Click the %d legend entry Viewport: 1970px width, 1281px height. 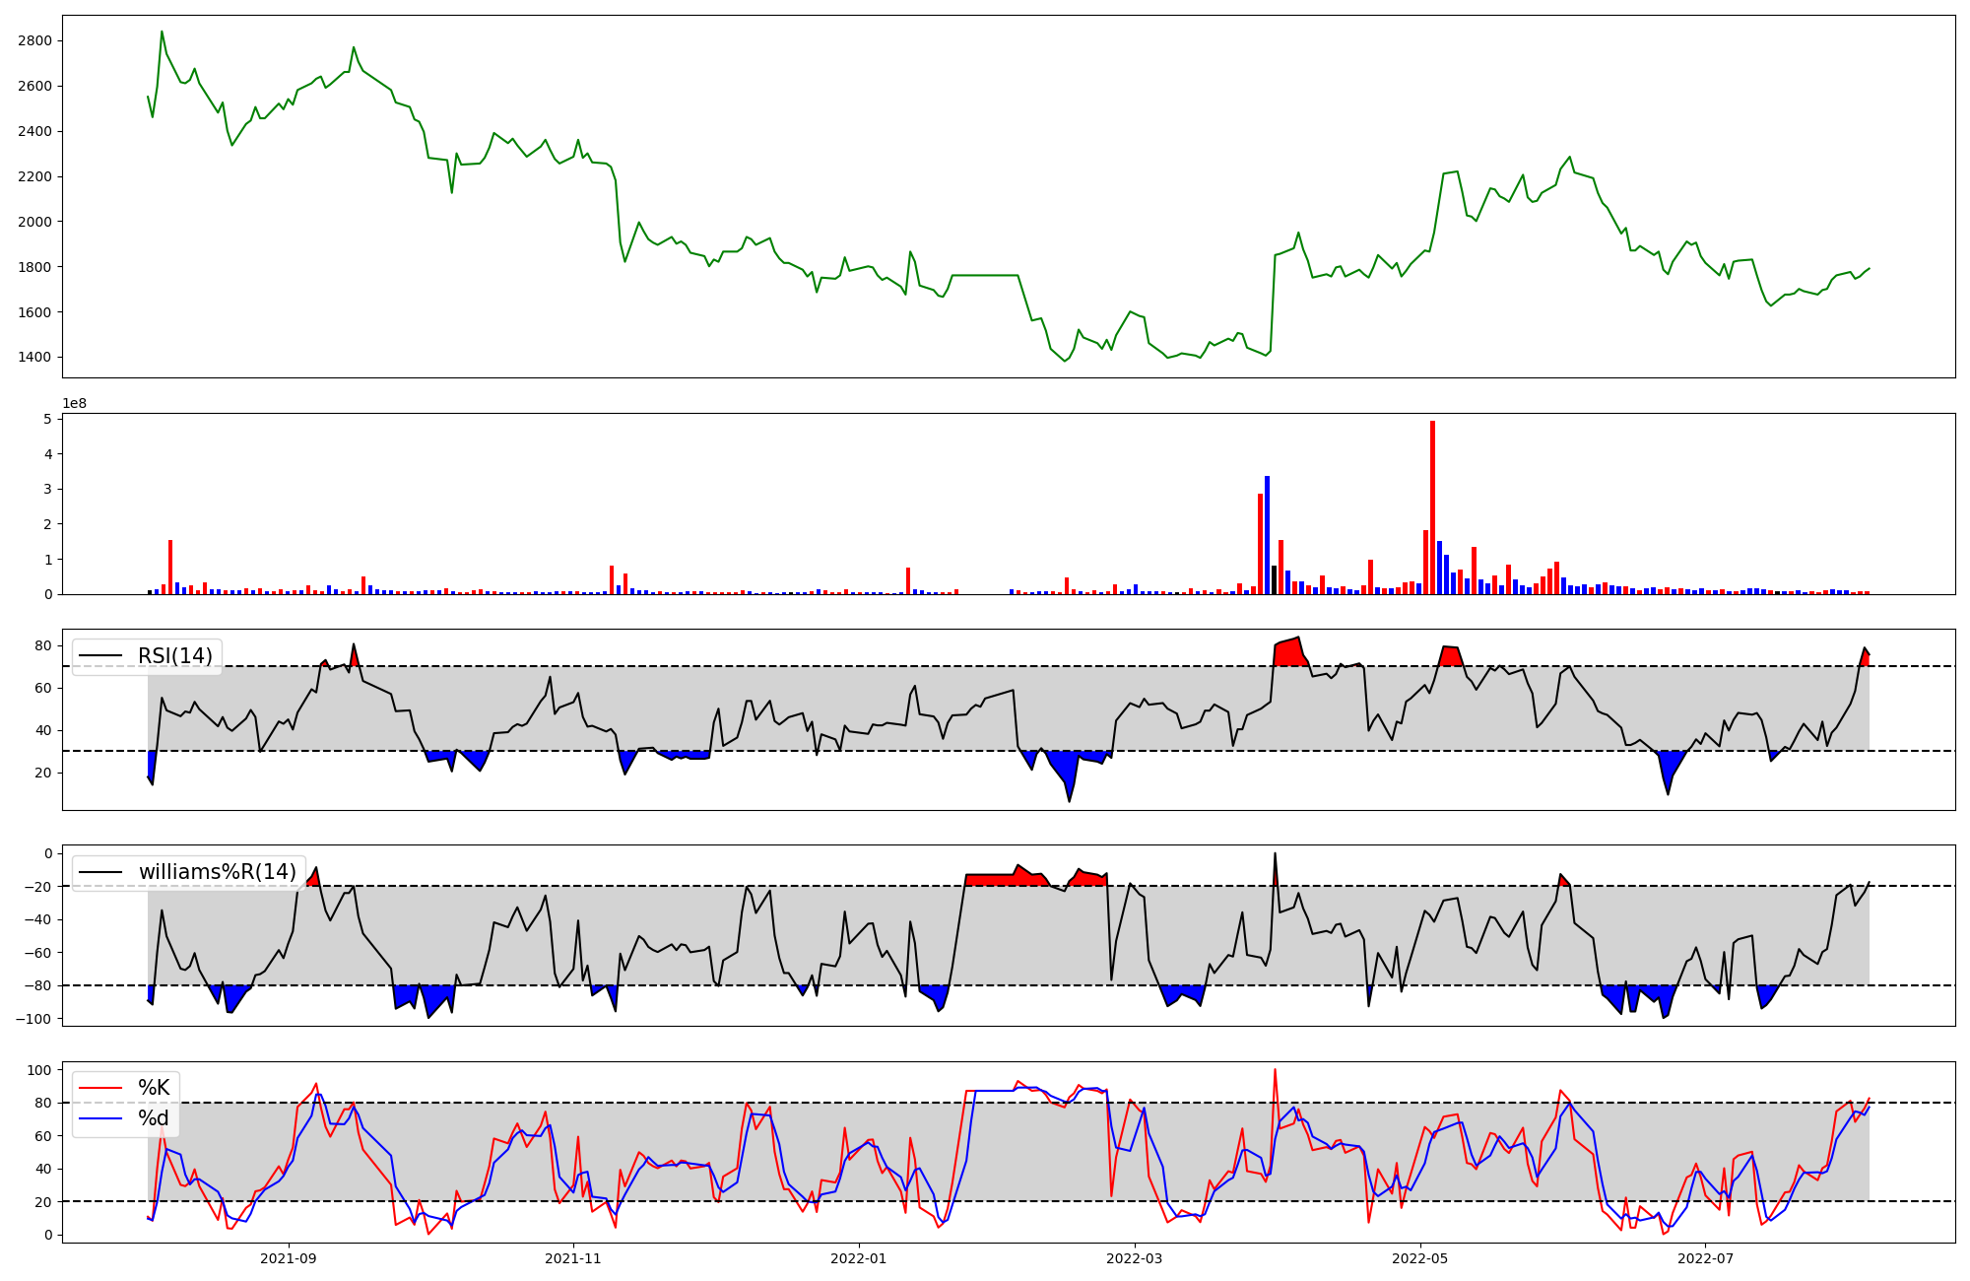(154, 1118)
